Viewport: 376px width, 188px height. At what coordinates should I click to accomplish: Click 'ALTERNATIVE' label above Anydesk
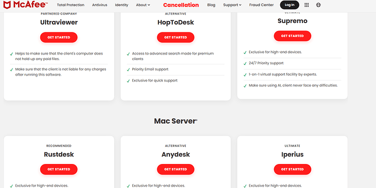[x=175, y=145]
